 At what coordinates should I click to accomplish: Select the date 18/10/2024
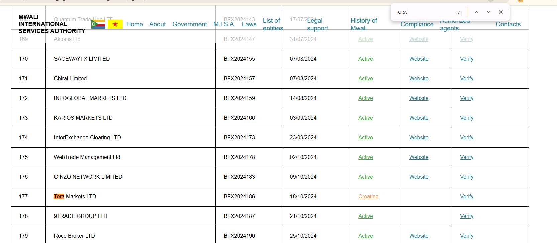click(303, 197)
